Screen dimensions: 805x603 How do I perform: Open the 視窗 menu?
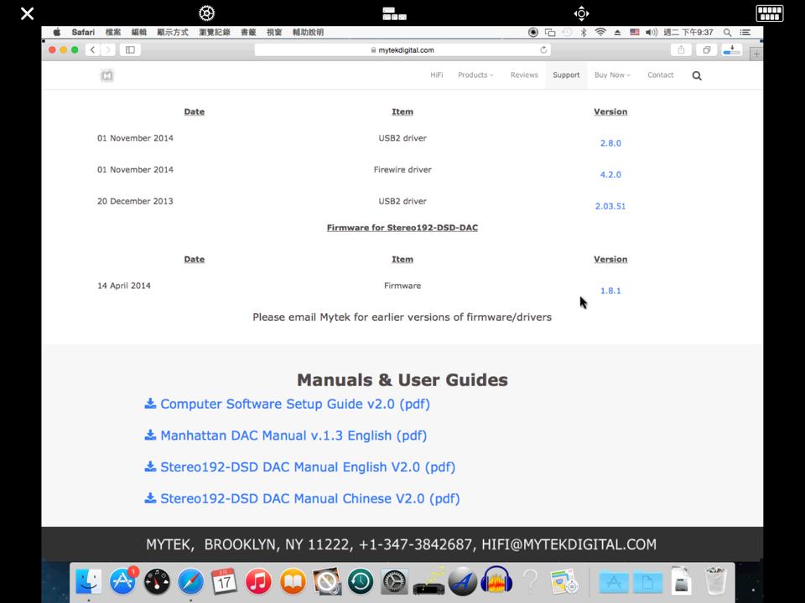(274, 33)
